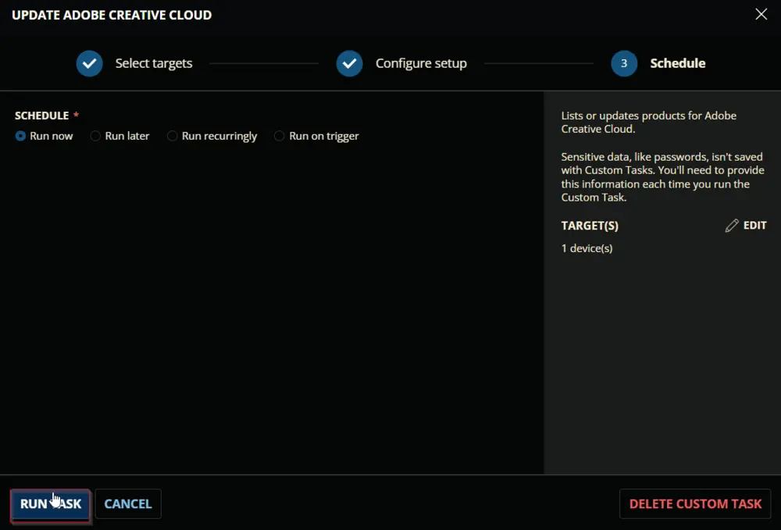Cancel the Update Adobe Creative Cloud task
Viewport: 781px width, 530px height.
point(128,503)
